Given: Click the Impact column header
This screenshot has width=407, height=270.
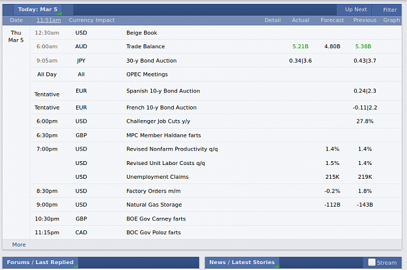Looking at the screenshot, I should pyautogui.click(x=105, y=20).
